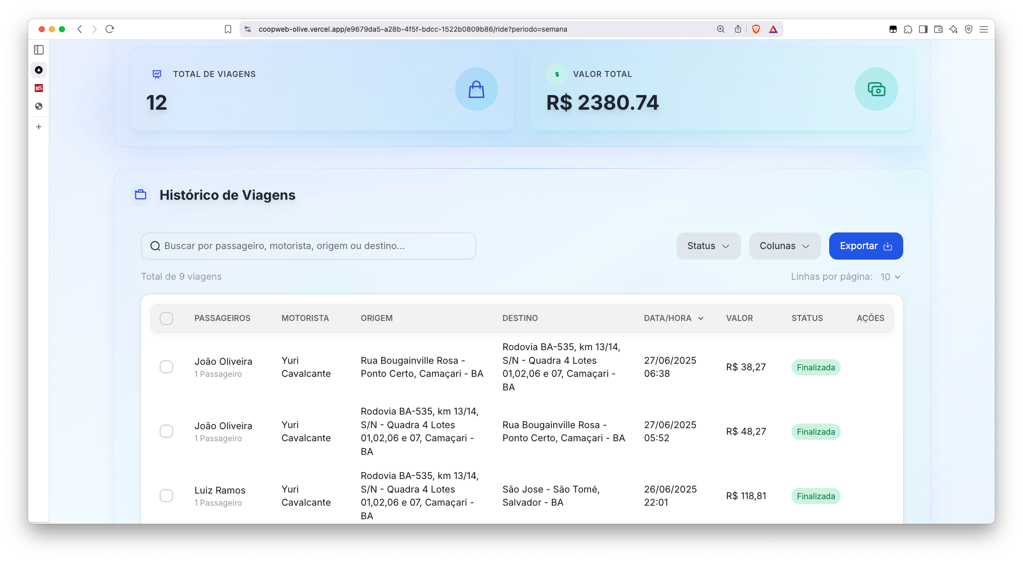Open the browser extensions puzzle icon
Viewport: 1023px width, 561px height.
[x=908, y=29]
